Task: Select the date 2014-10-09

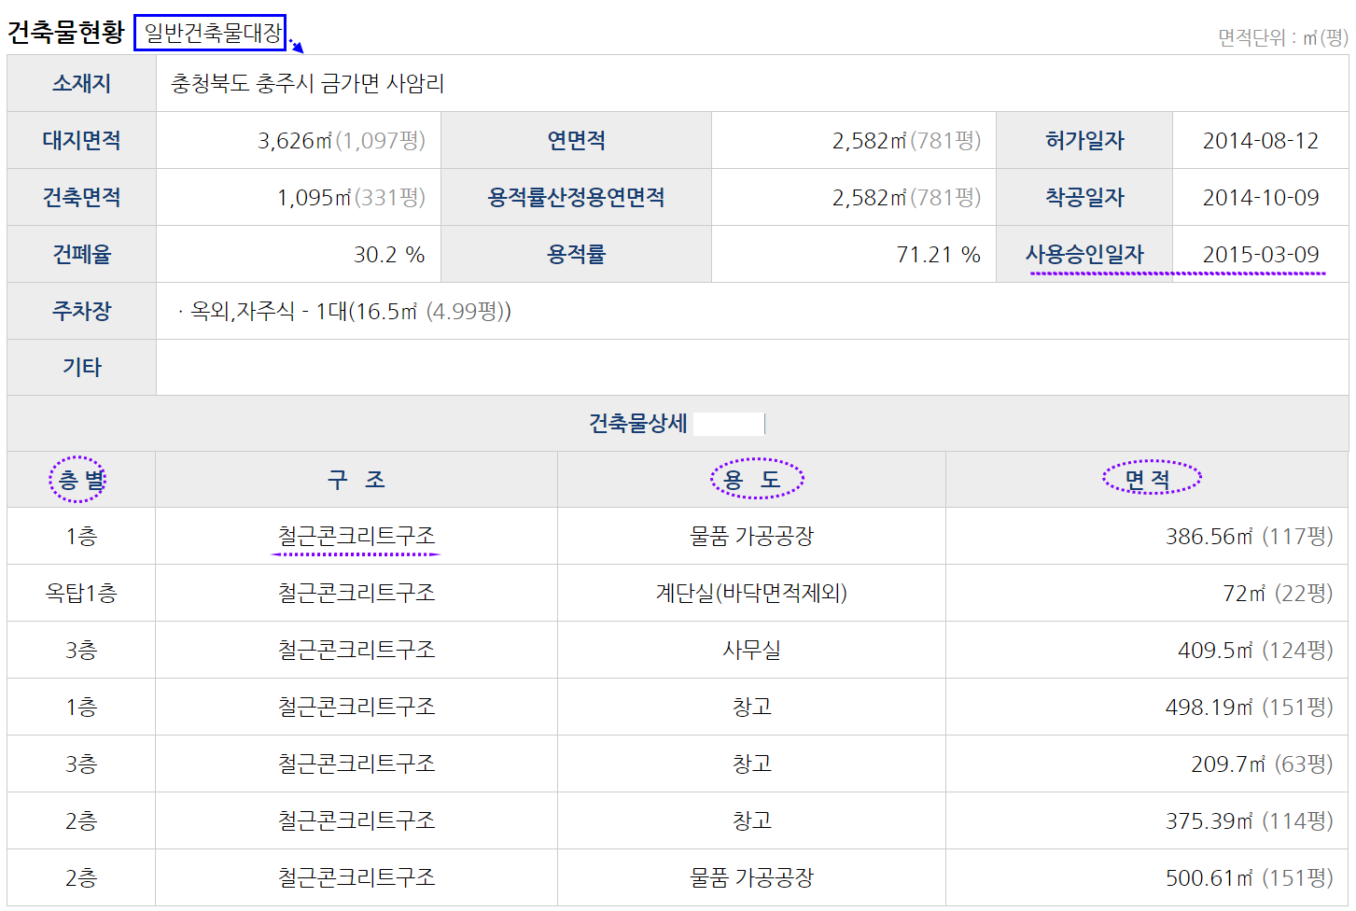Action: (x=1260, y=197)
